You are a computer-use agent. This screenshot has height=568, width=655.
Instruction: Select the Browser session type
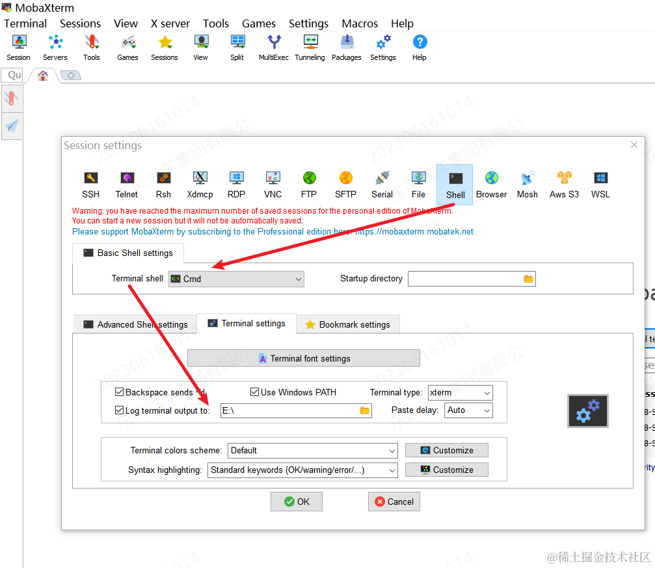pyautogui.click(x=491, y=184)
